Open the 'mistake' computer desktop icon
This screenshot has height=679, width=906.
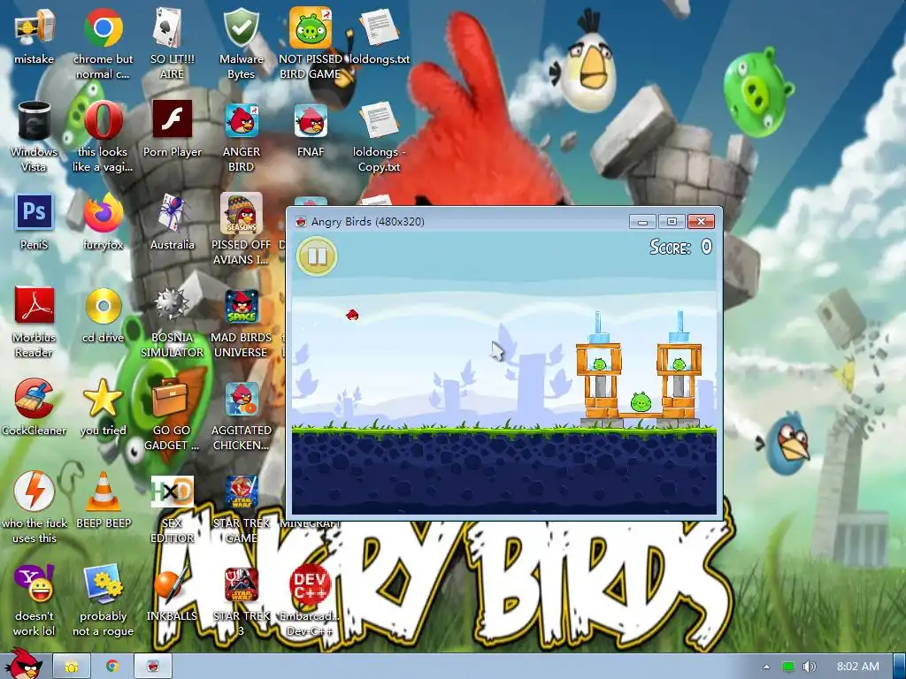pyautogui.click(x=35, y=29)
